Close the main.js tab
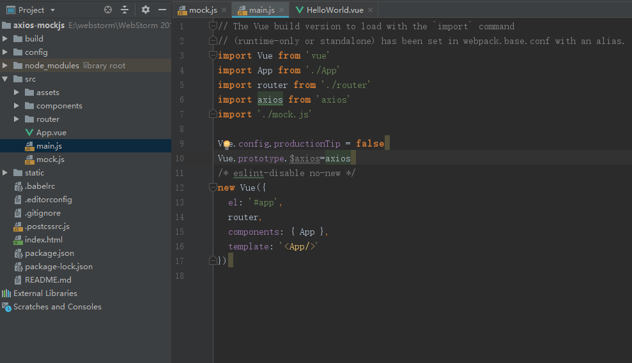This screenshot has width=632, height=363. 281,10
